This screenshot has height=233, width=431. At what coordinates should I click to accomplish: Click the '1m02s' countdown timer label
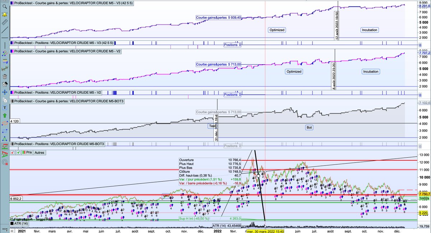[x=423, y=199]
